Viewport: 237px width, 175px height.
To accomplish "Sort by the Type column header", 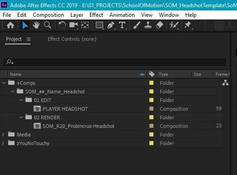I will 163,74.
